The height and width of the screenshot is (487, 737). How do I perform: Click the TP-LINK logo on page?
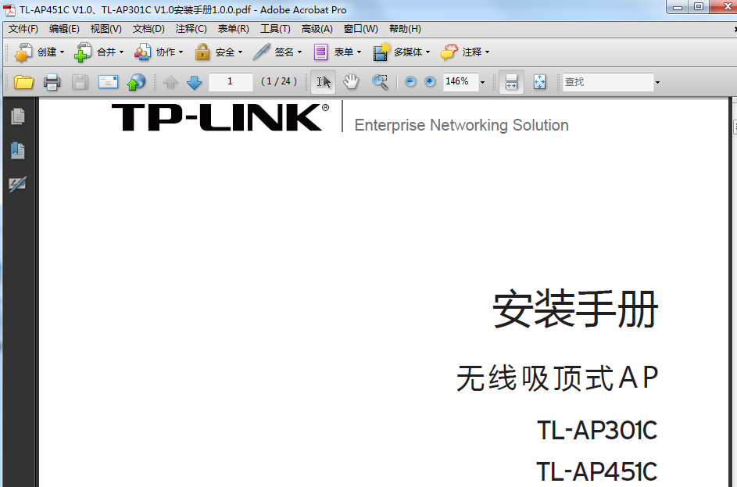(220, 117)
